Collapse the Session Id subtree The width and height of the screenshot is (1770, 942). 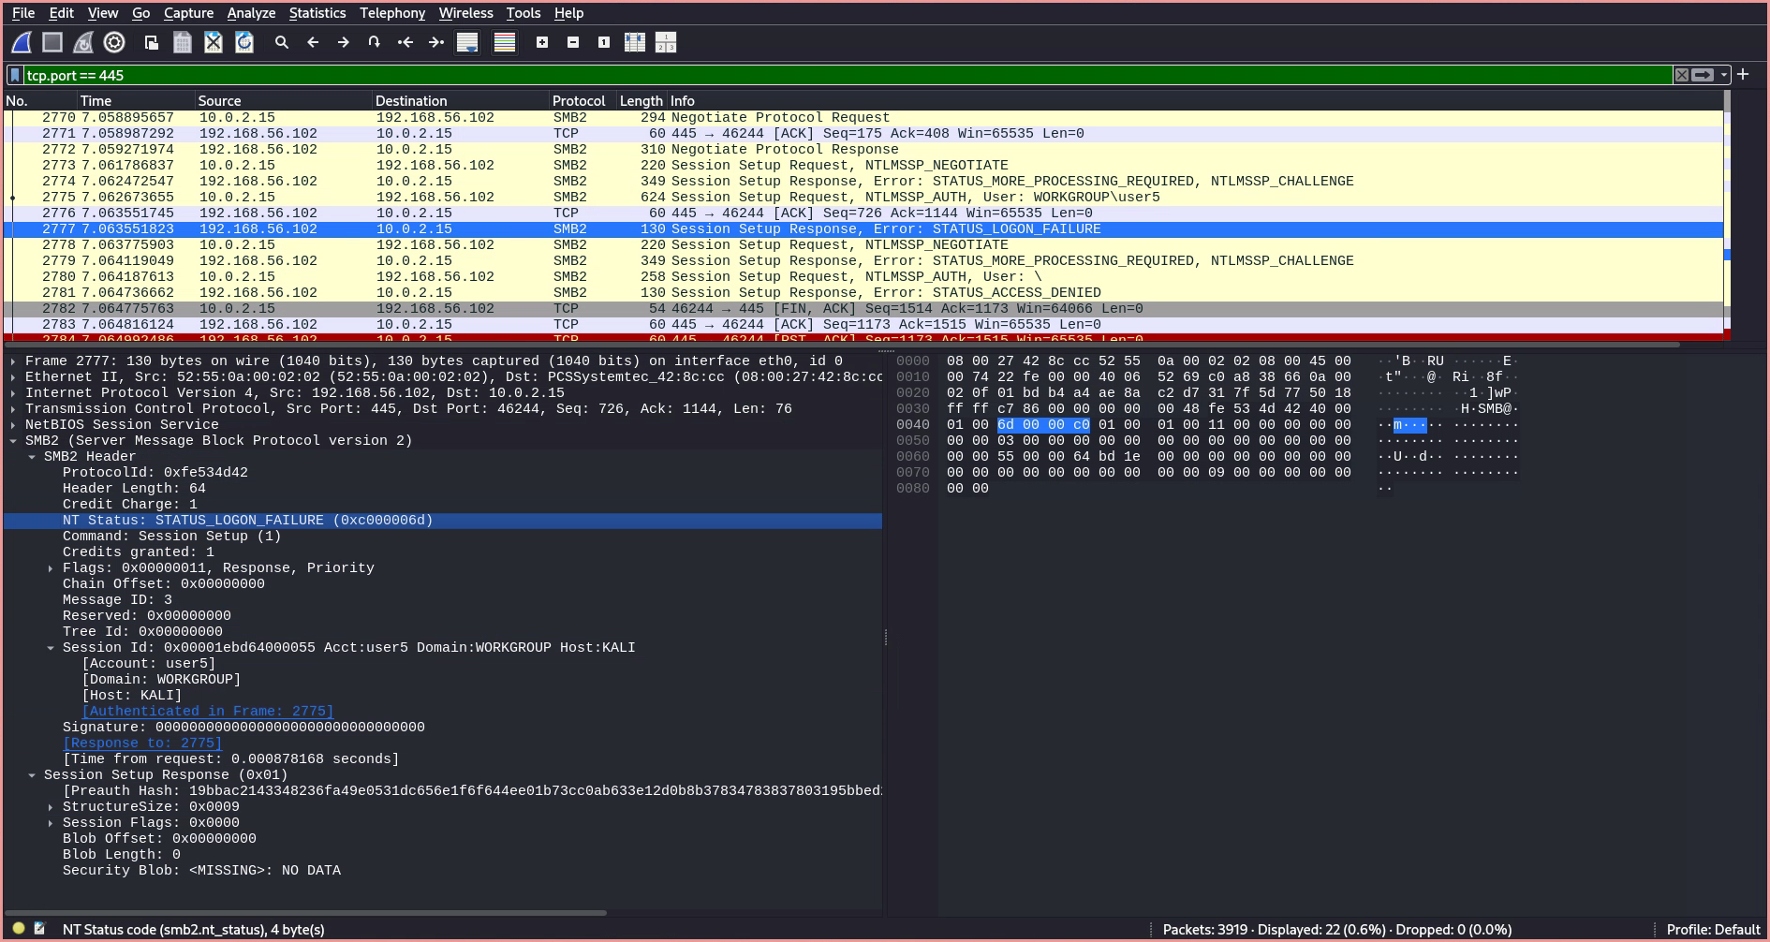click(51, 647)
